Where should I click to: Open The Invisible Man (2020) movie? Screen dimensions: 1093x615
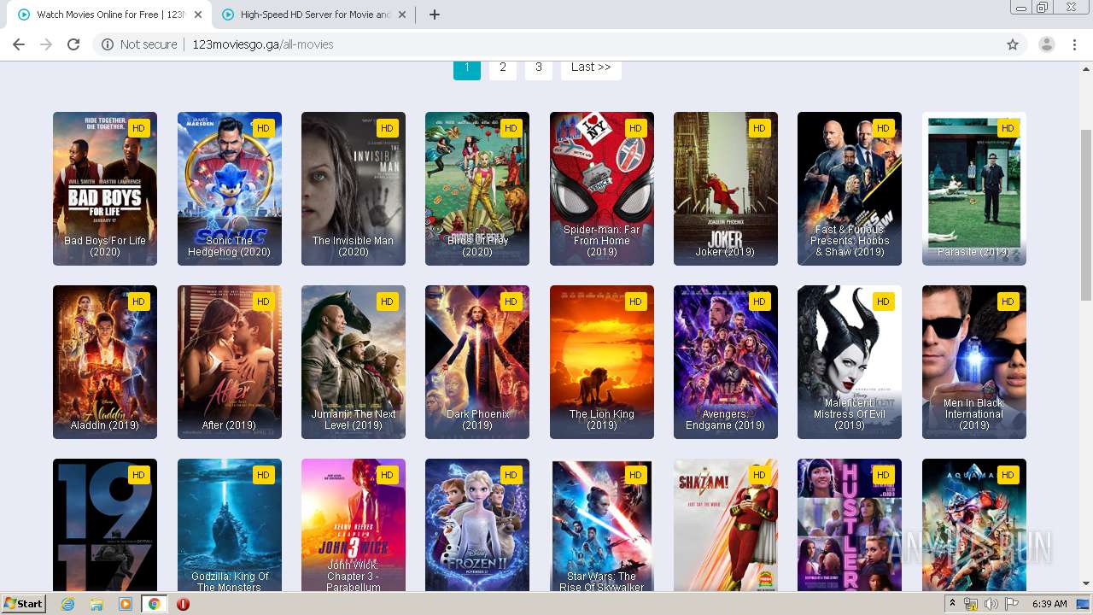[x=354, y=189]
